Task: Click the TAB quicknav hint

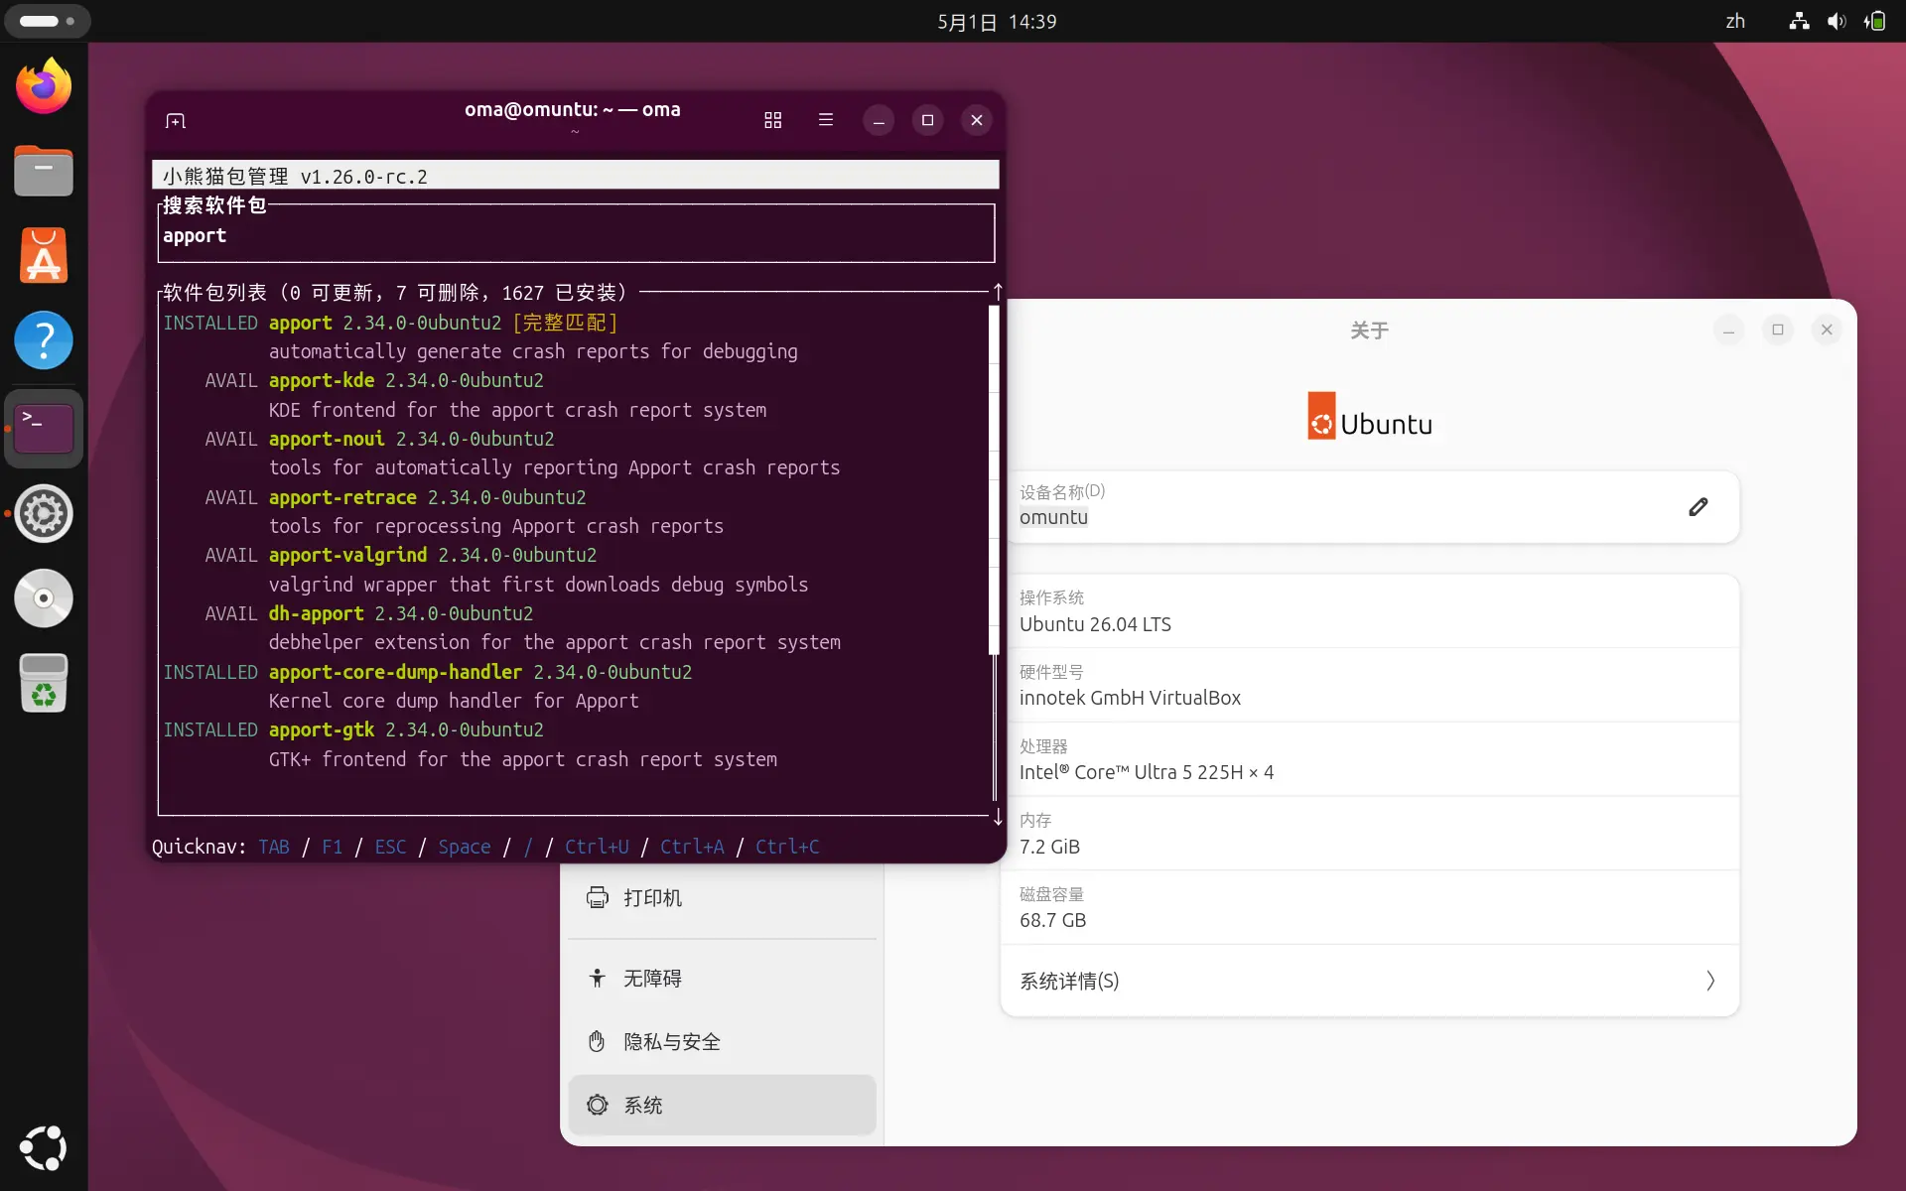Action: [x=274, y=847]
